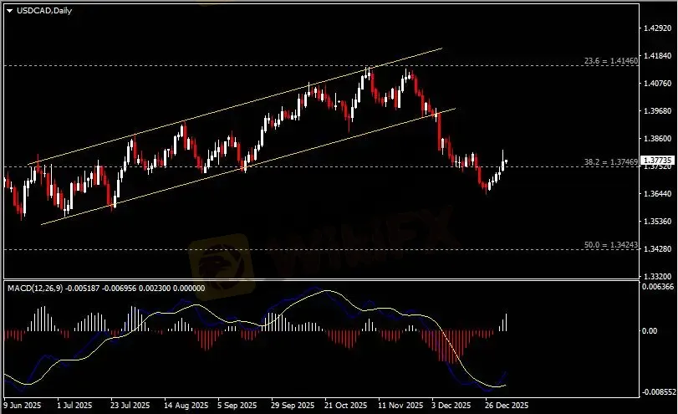Screen dimensions: 678x414
Task: Click the triangle arrow beside USDCAD,Daily
Action: [x=9, y=9]
